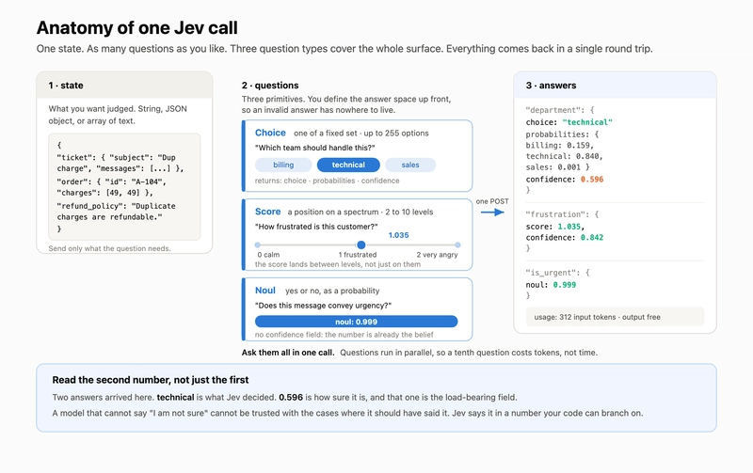Click the '2 · questions' section heading

(x=270, y=86)
